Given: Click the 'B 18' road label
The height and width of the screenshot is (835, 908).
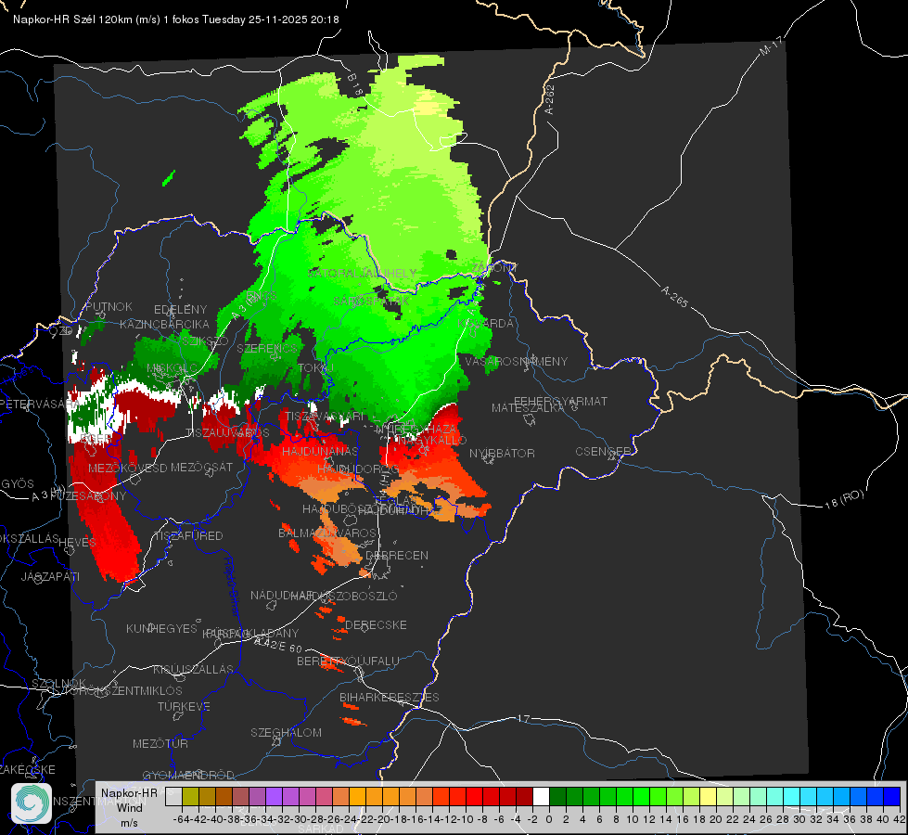Looking at the screenshot, I should point(354,84).
